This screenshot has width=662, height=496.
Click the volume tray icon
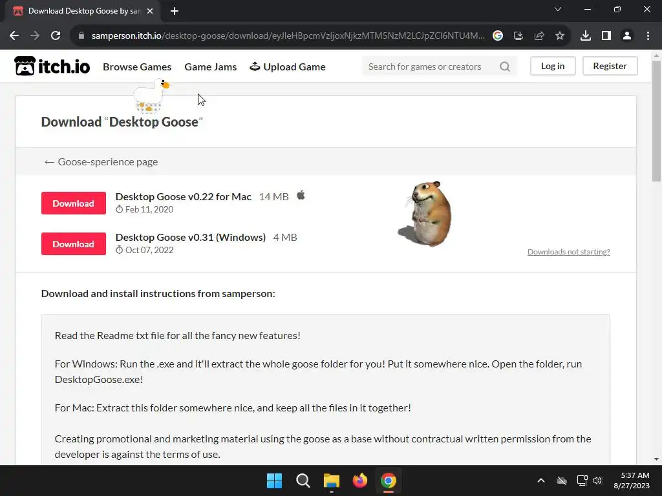pos(597,480)
